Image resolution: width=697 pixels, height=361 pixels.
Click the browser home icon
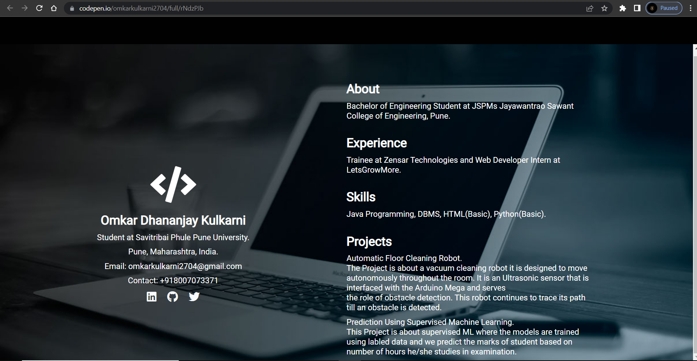54,8
